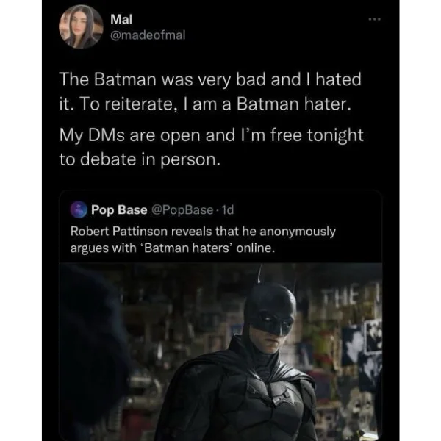Open Mal's profile picture
Screen dimensions: 441x441
79,27
